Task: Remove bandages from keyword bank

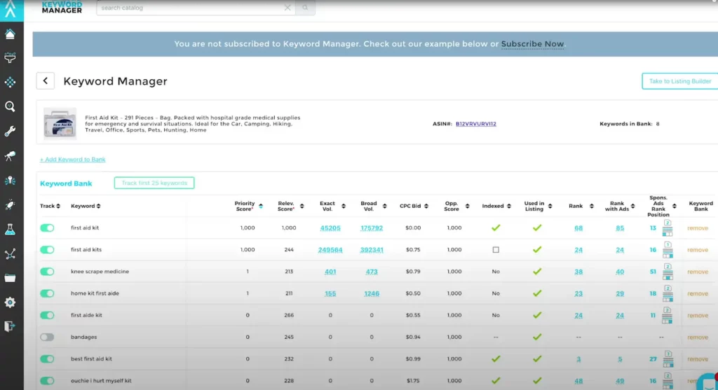Action: [x=698, y=337]
